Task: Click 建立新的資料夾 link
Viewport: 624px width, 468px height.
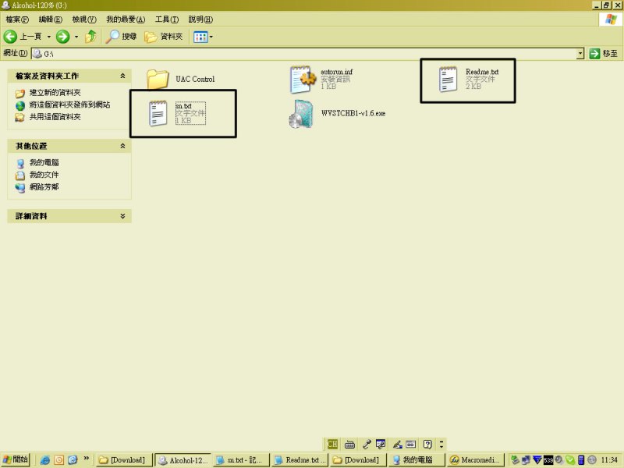Action: point(55,93)
